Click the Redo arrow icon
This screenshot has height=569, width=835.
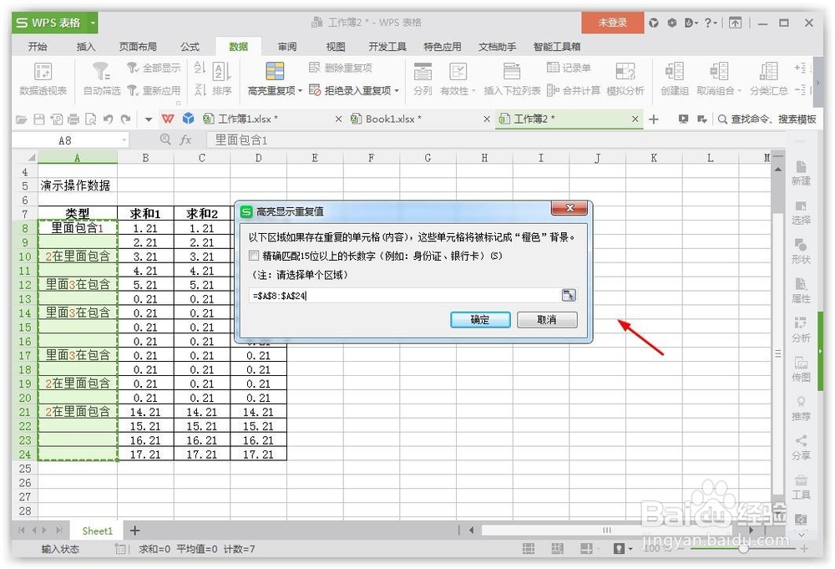tap(126, 119)
